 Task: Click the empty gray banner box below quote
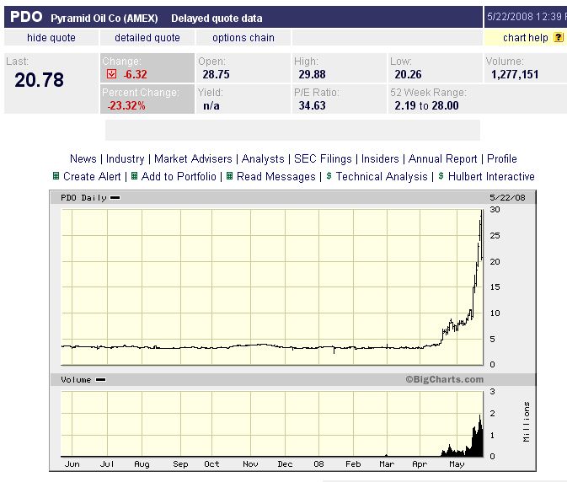pos(292,130)
